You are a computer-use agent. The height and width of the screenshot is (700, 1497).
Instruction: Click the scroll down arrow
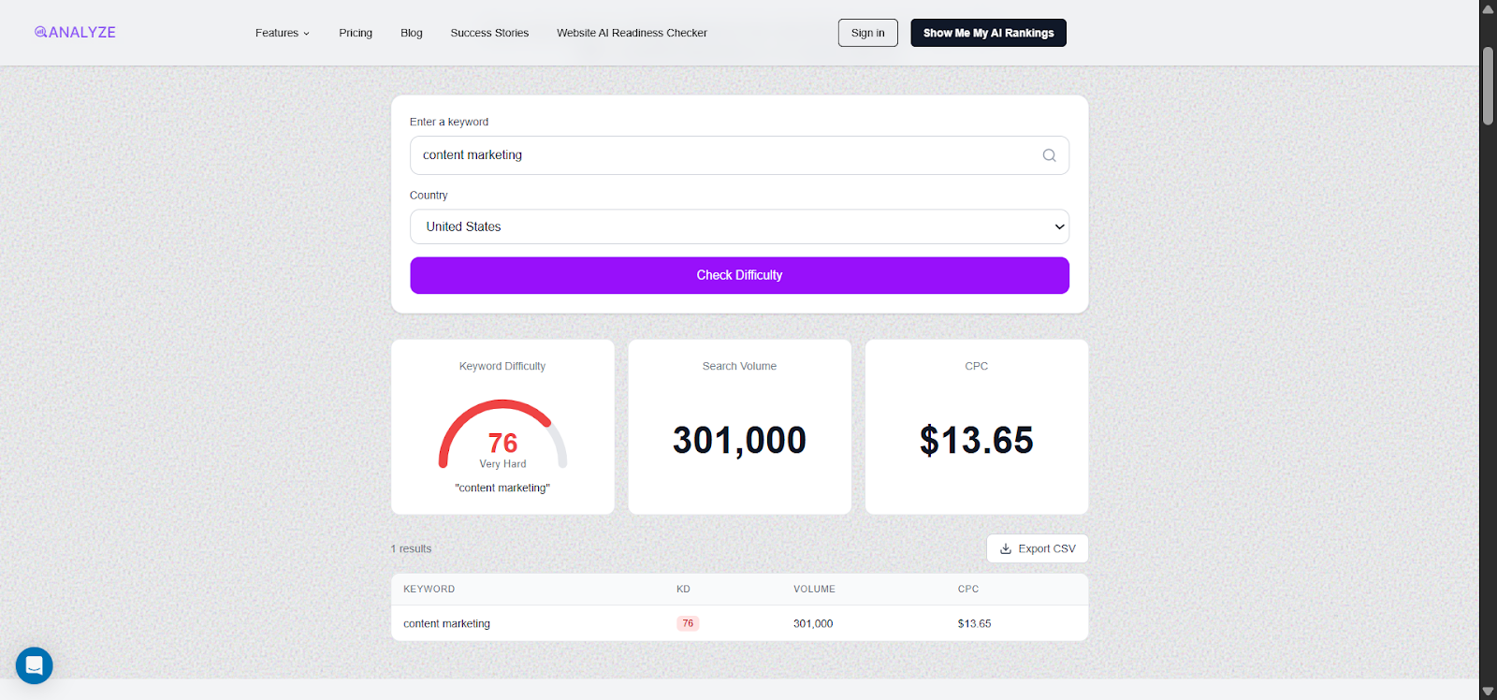1488,692
